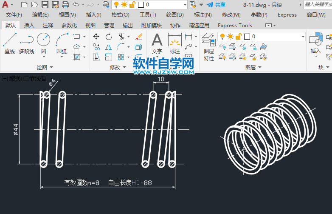Image resolution: width=332 pixels, height=214 pixels.
Task: Click the Open folder icon in toolbar
Action: (x=34, y=5)
